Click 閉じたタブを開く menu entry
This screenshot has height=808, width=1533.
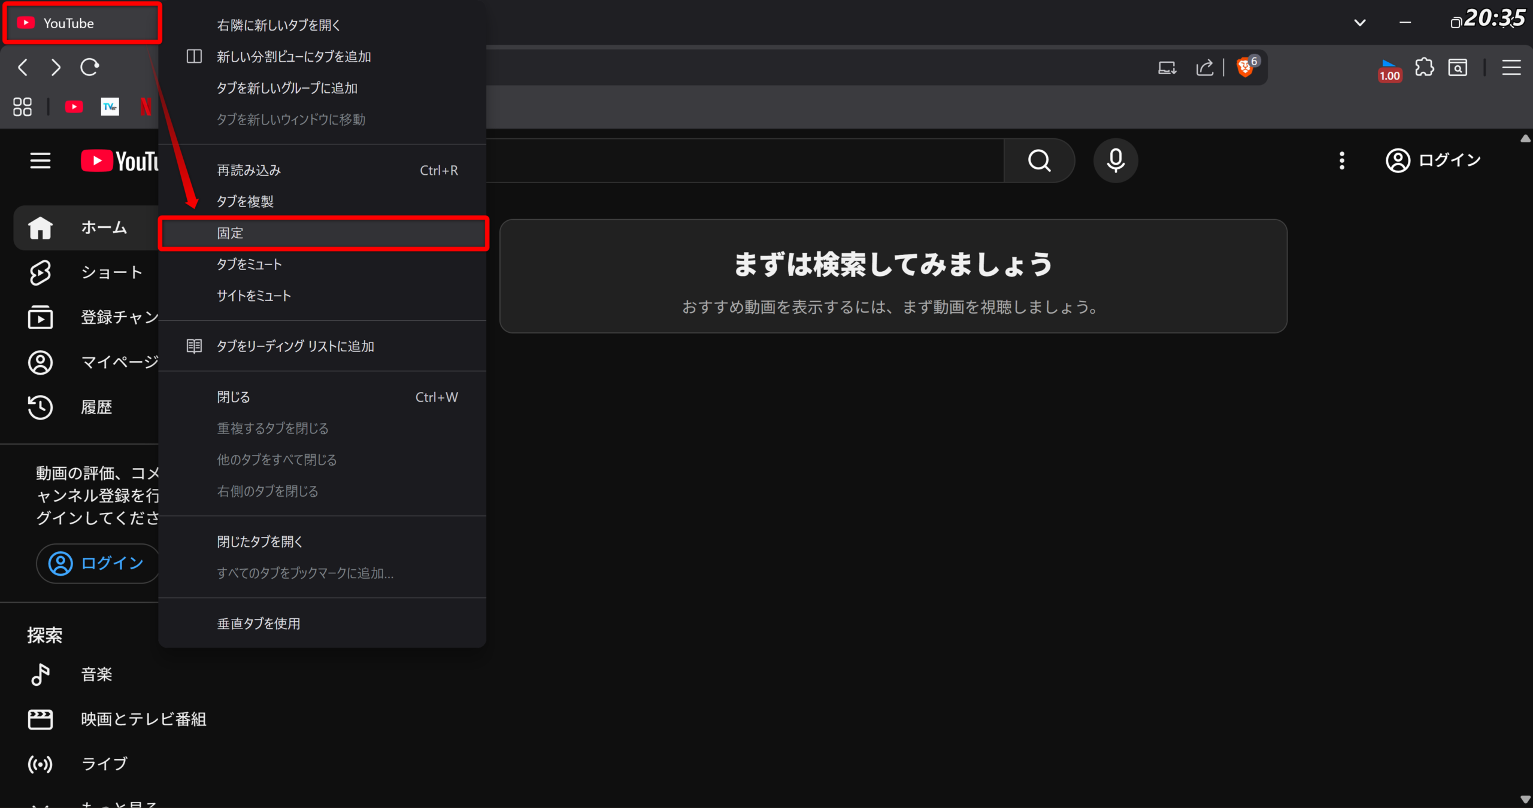pyautogui.click(x=260, y=542)
